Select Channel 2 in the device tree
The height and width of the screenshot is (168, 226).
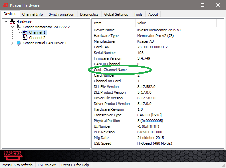coord(37,38)
